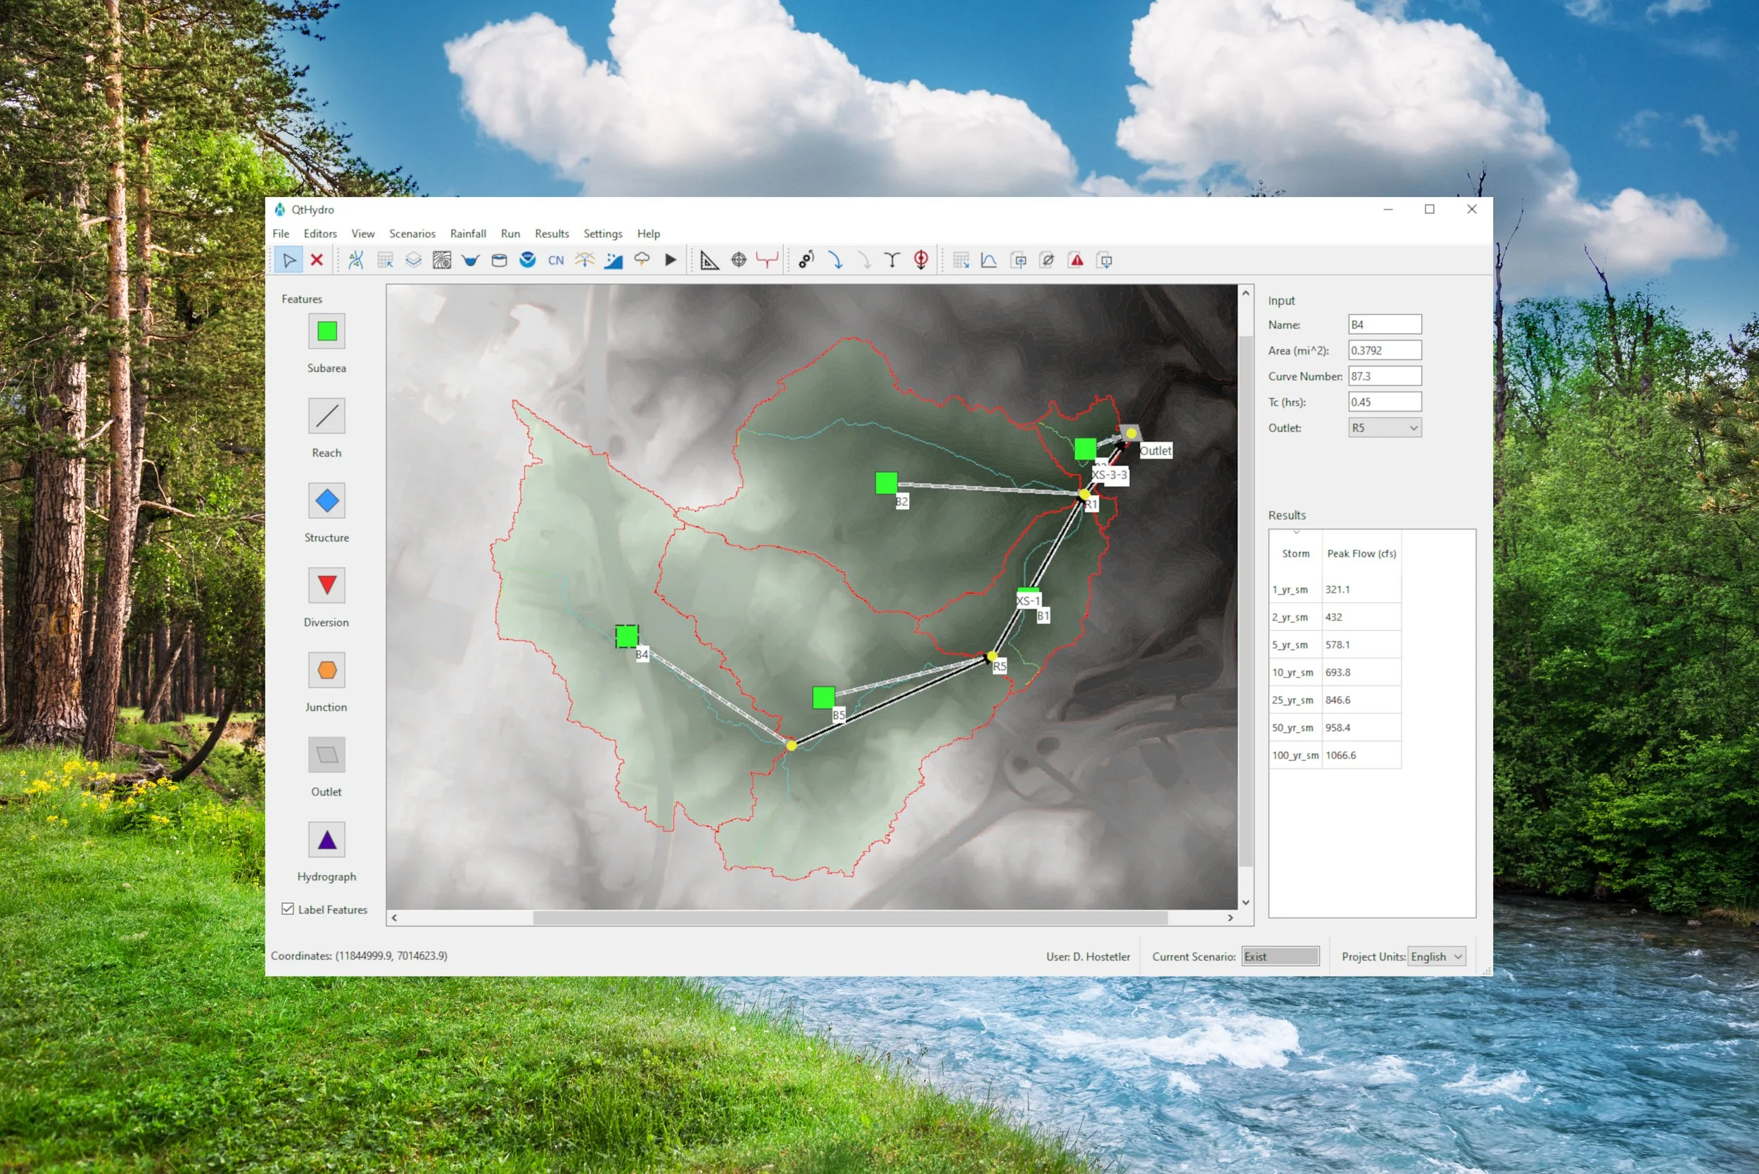Click the crosshair target tool
The height and width of the screenshot is (1174, 1759).
click(738, 260)
